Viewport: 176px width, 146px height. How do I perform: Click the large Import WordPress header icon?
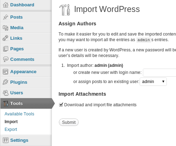[x=65, y=10]
